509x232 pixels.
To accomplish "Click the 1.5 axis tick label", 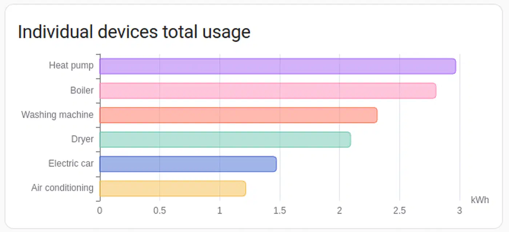I will pos(280,211).
